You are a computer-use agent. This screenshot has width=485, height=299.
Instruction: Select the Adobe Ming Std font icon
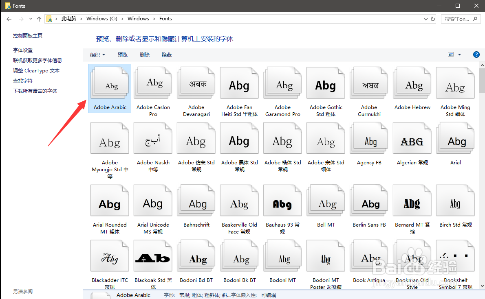[x=455, y=83]
